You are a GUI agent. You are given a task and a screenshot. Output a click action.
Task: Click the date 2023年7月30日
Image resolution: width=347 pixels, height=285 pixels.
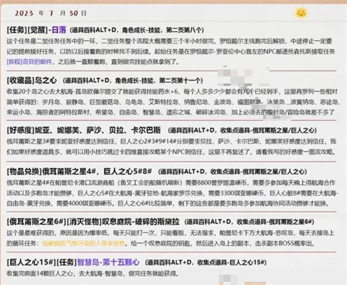click(51, 13)
